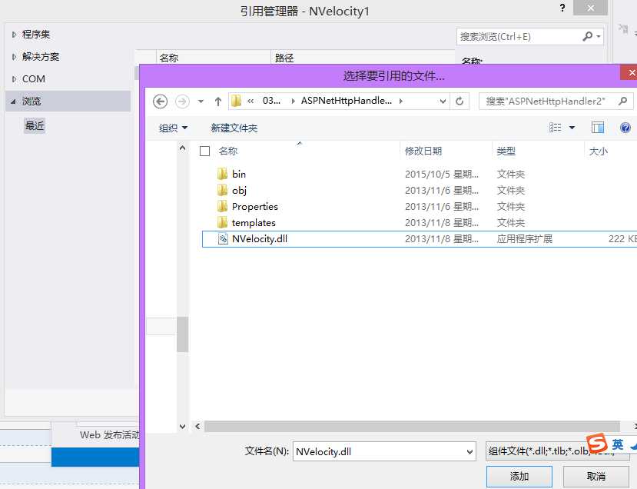The image size is (637, 489).
Task: Click the NVelocity.dll file icon
Action: pyautogui.click(x=223, y=239)
